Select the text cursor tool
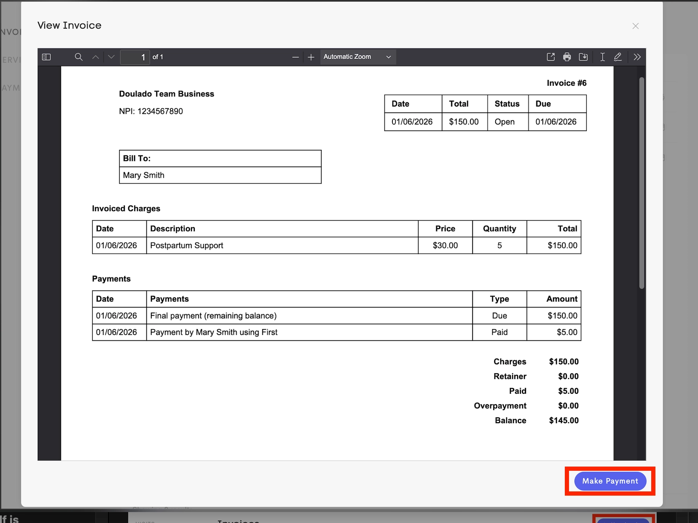The height and width of the screenshot is (523, 698). [602, 57]
